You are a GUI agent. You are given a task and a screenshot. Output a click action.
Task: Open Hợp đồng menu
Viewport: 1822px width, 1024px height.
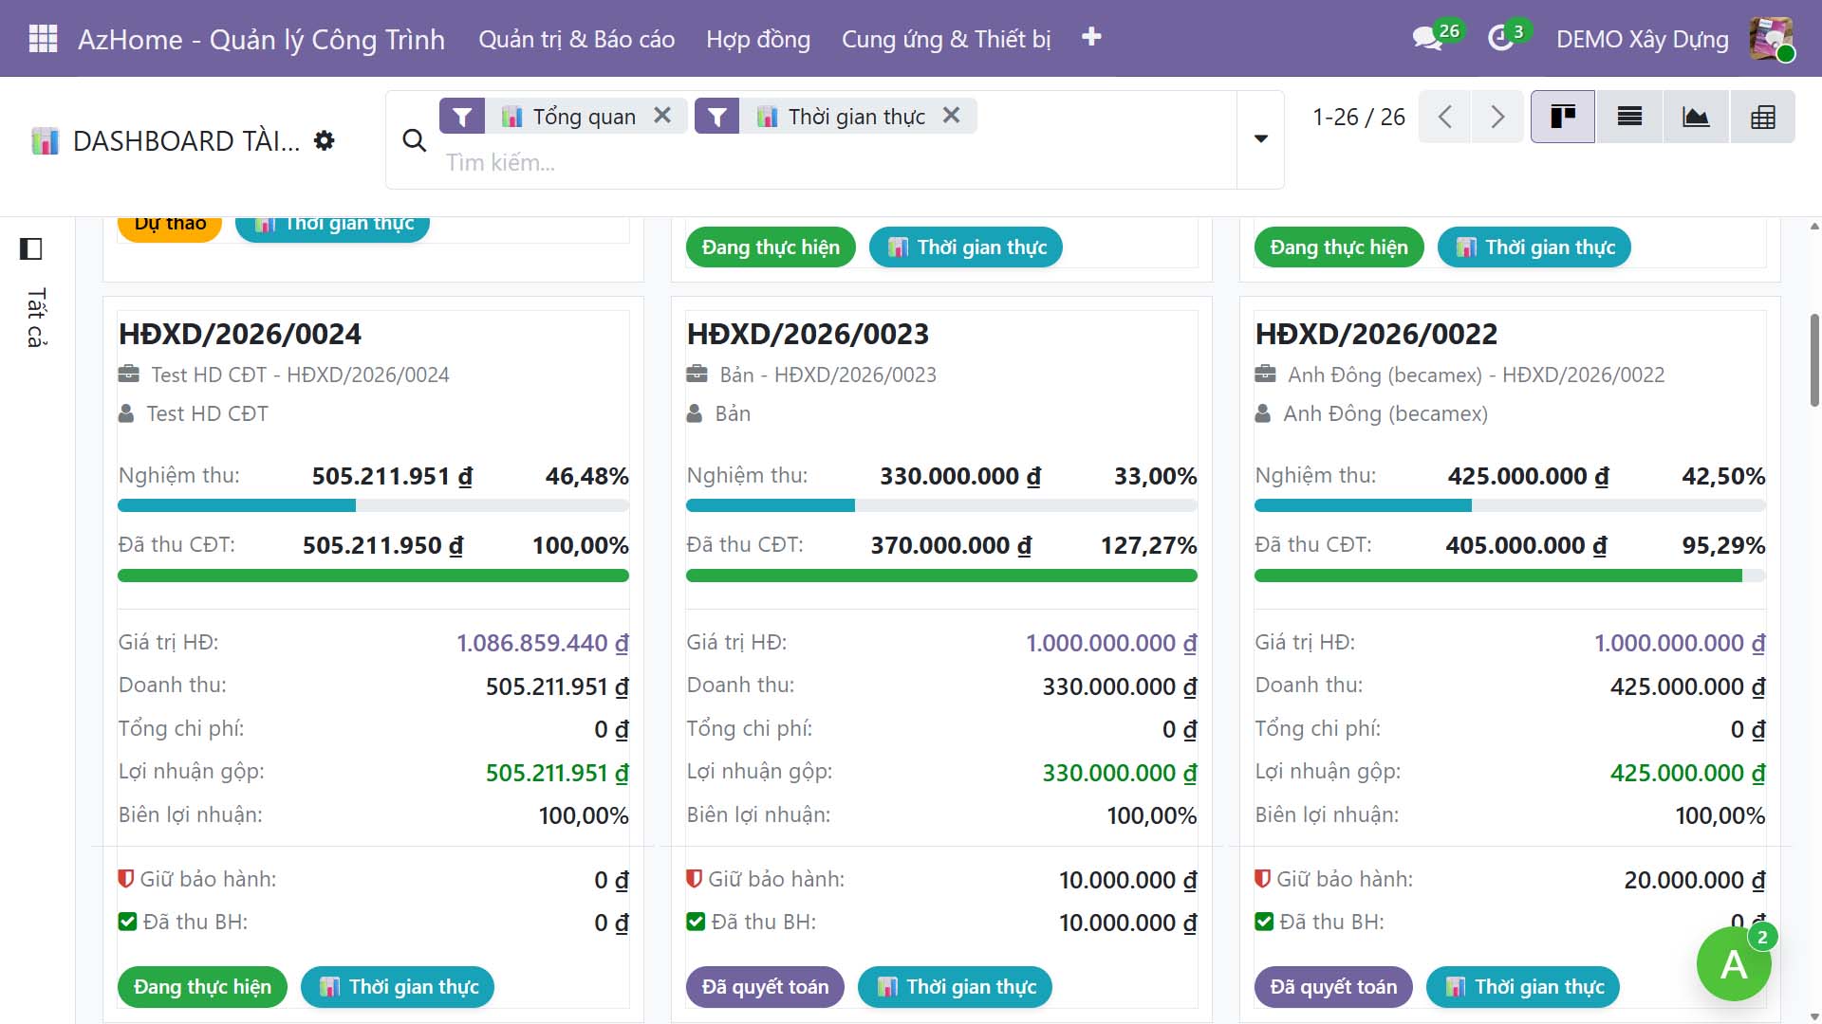click(x=758, y=39)
